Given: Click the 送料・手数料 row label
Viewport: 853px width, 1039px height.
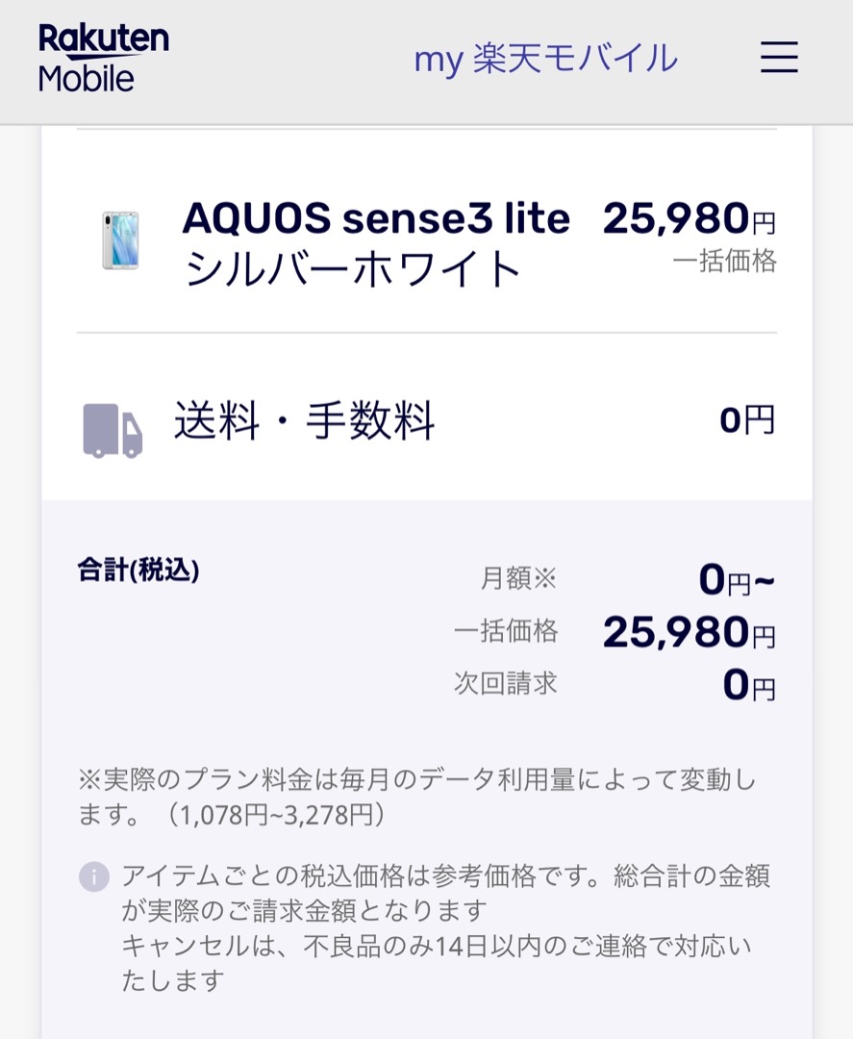Looking at the screenshot, I should [x=304, y=420].
